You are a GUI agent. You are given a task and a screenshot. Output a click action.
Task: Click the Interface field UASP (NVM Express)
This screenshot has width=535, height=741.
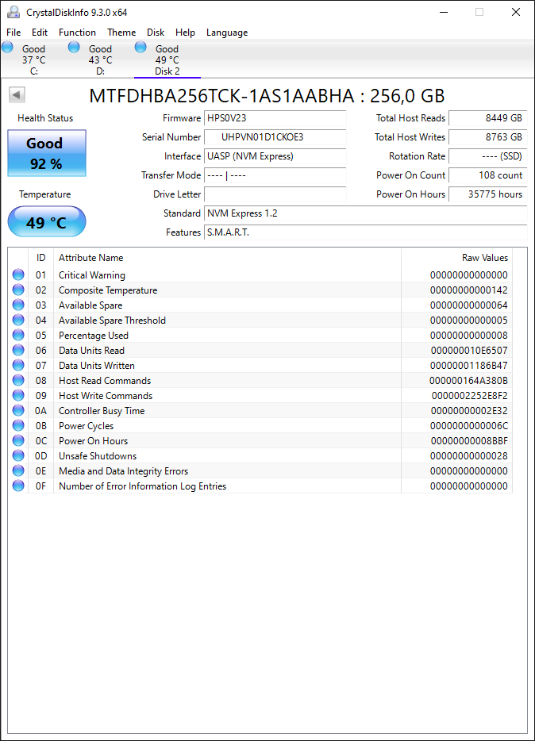(x=275, y=156)
